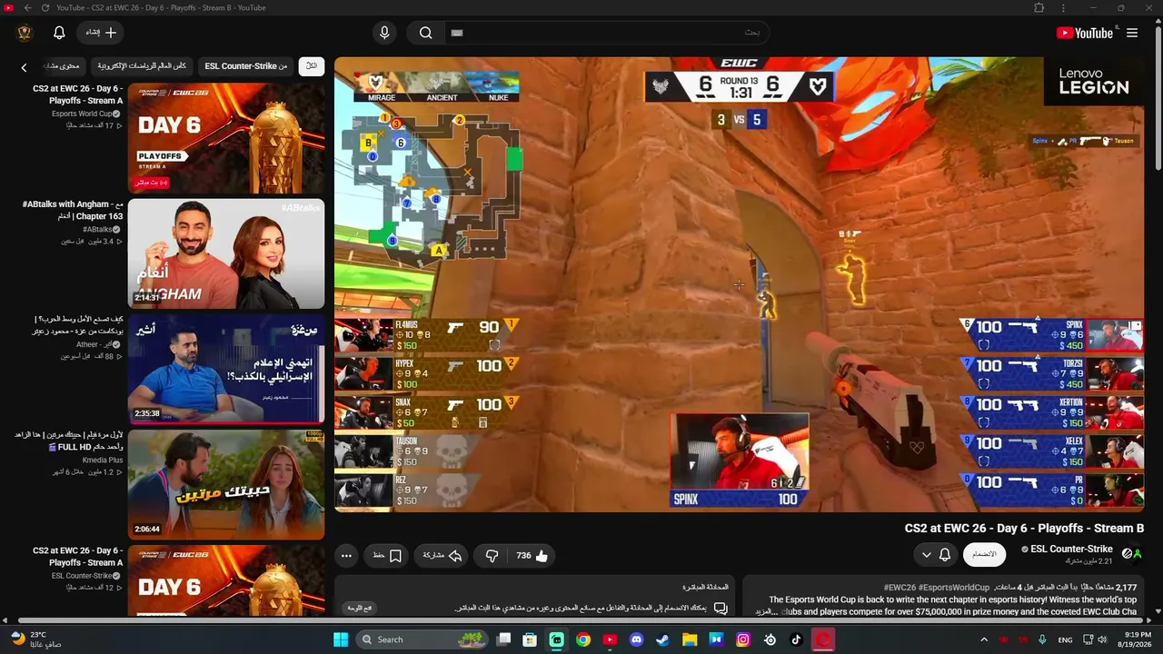
Task: Like the video with thumbs up
Action: pos(542,555)
